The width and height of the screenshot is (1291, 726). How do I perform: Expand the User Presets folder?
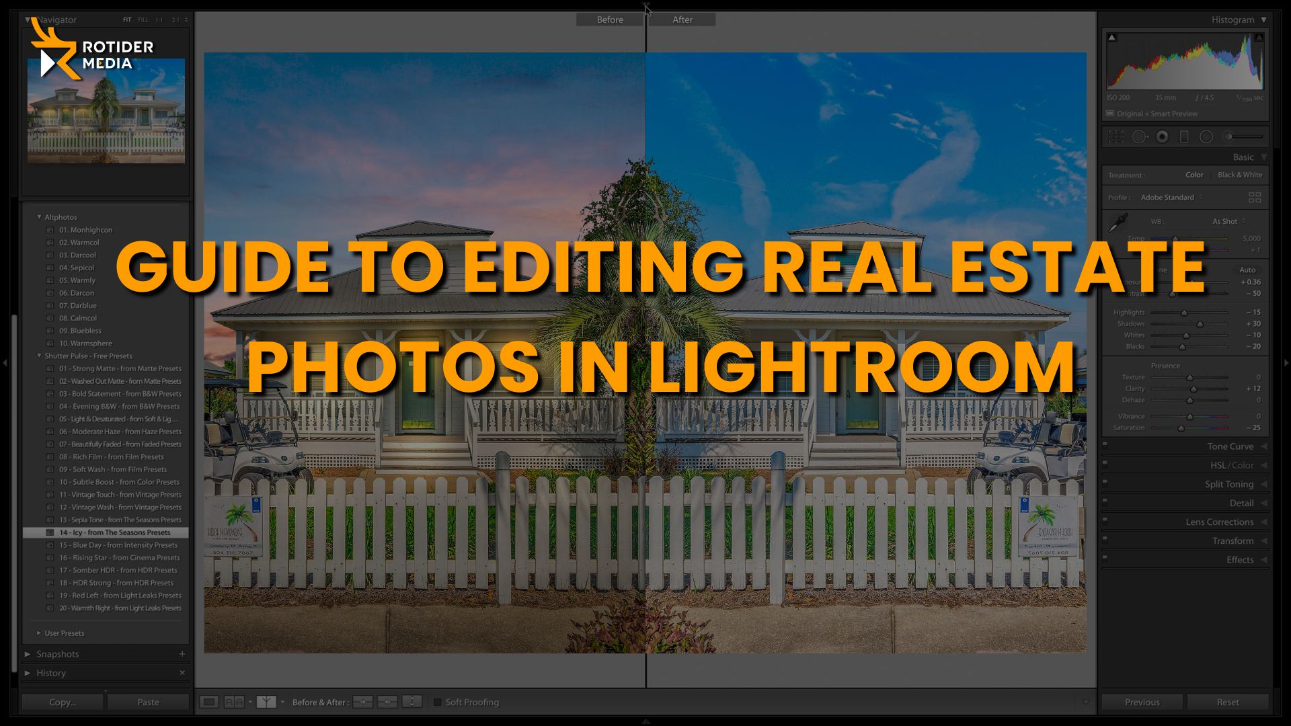tap(39, 633)
